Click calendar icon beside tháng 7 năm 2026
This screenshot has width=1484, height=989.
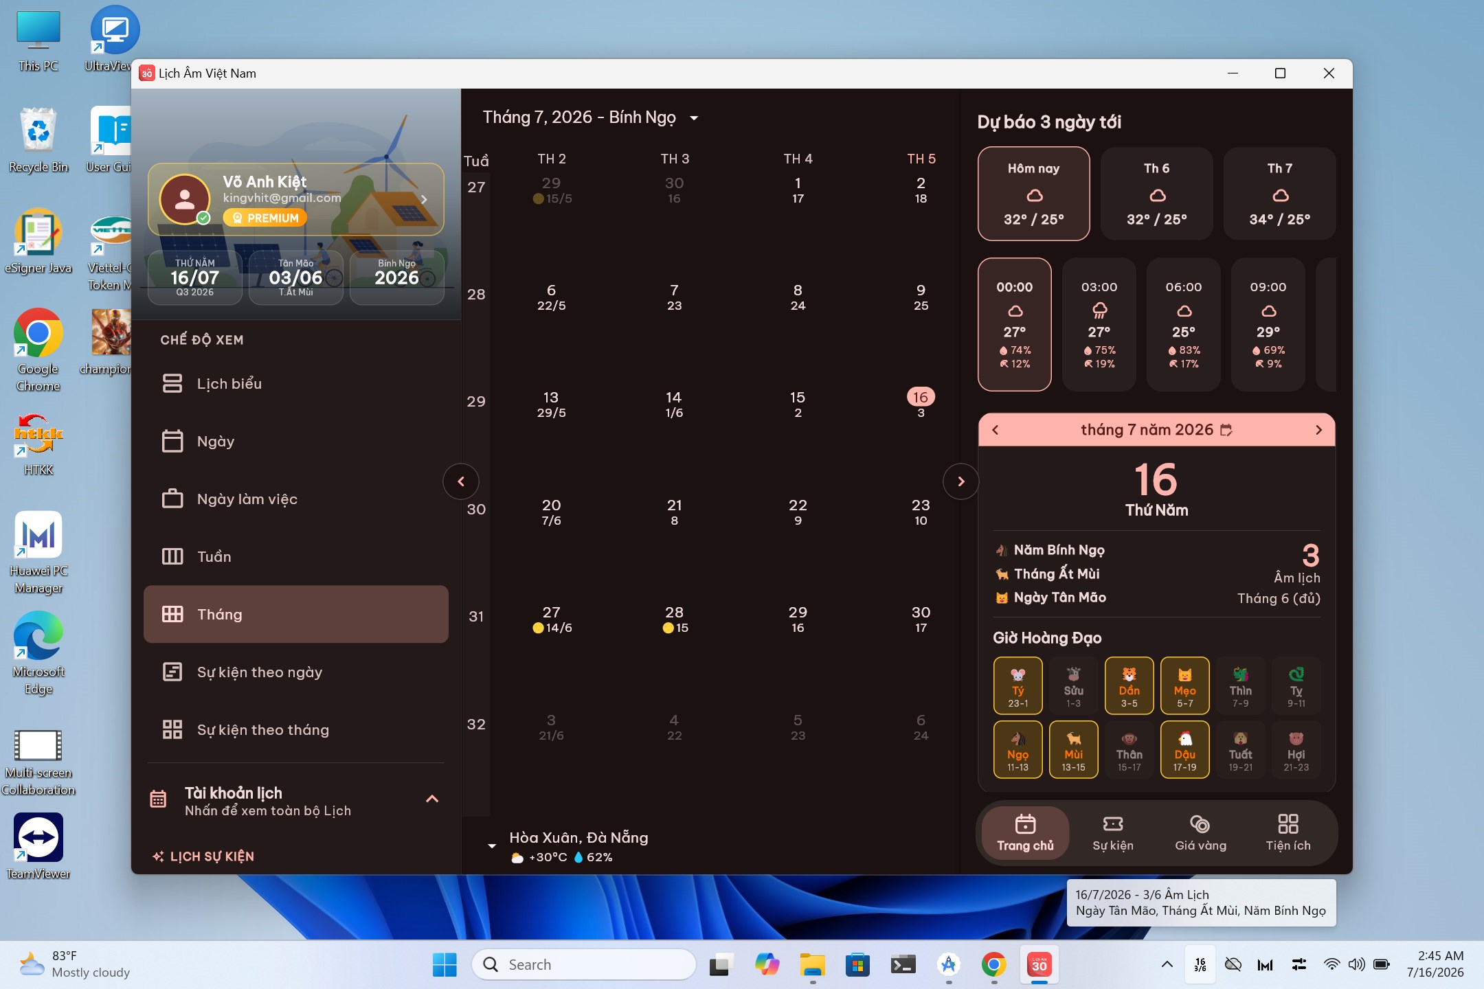(1226, 430)
